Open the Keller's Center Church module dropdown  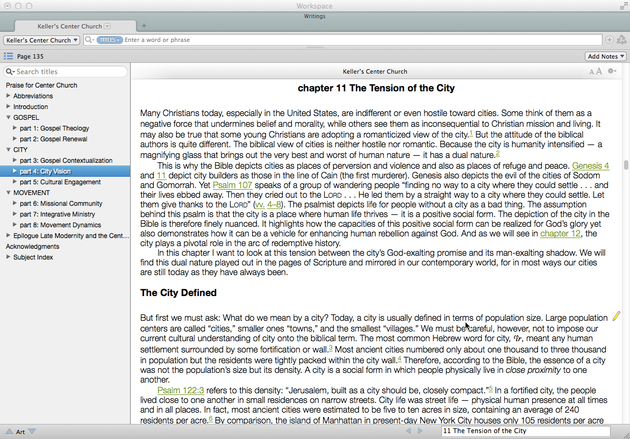pos(42,40)
